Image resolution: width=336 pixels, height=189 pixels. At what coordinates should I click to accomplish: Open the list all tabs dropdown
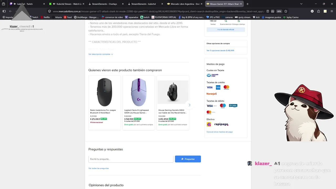point(301,4)
